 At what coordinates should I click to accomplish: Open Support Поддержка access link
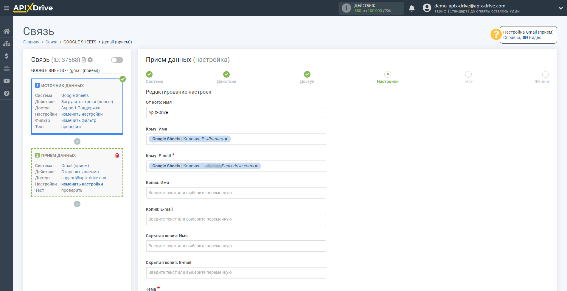coord(81,108)
